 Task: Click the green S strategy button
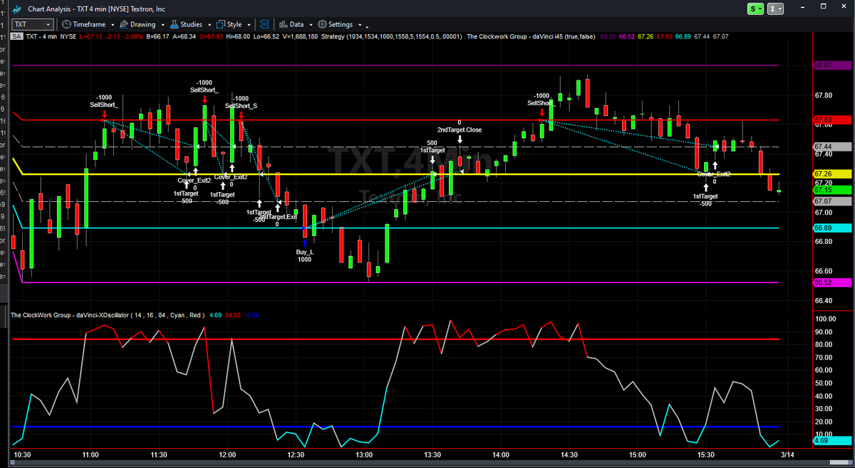tap(756, 9)
